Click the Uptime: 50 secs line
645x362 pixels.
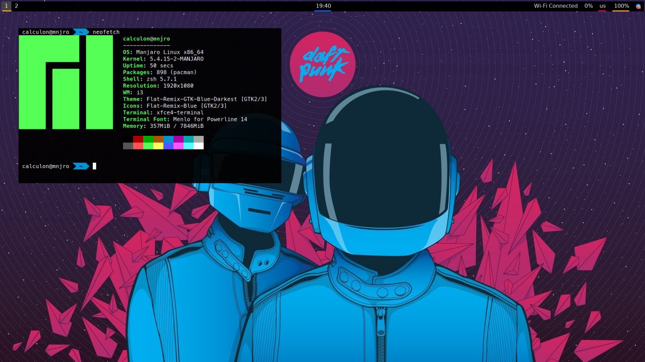tap(148, 65)
